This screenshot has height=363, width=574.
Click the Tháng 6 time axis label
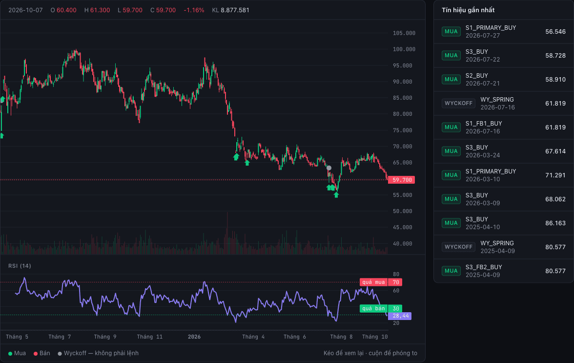(x=295, y=337)
